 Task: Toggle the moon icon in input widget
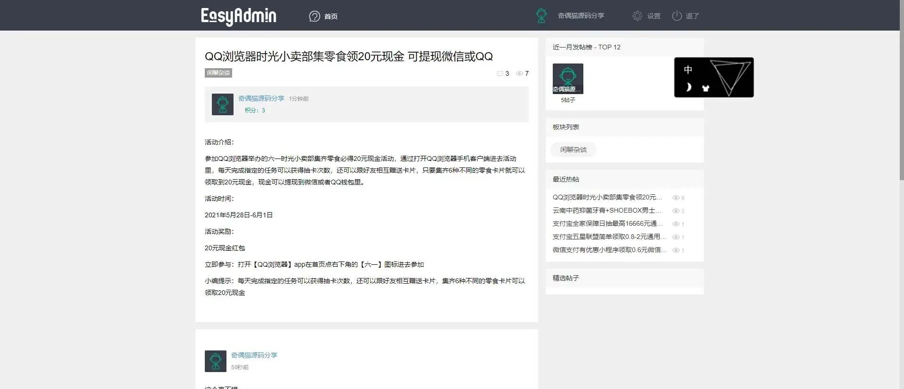688,87
